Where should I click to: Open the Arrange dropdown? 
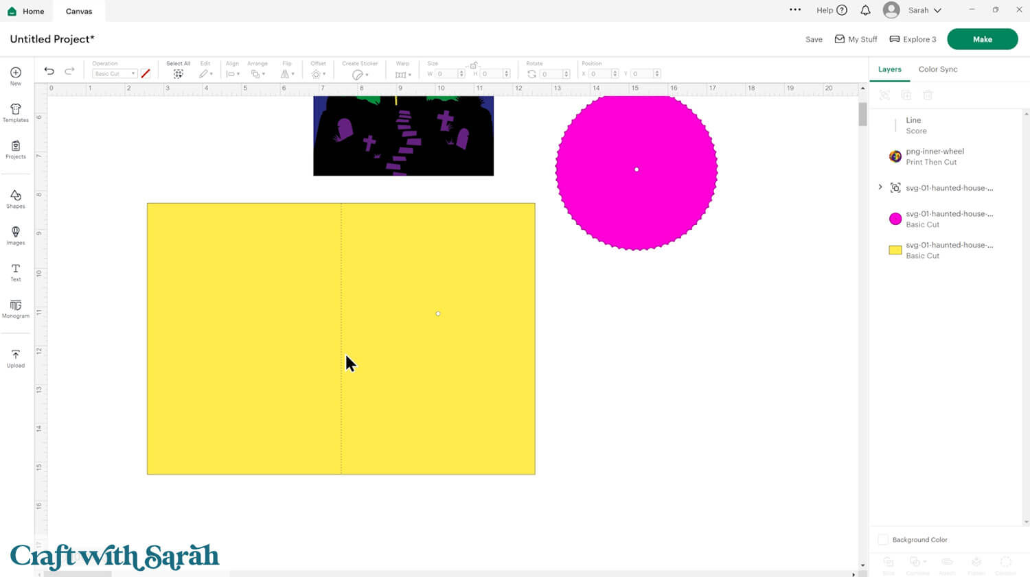click(257, 73)
